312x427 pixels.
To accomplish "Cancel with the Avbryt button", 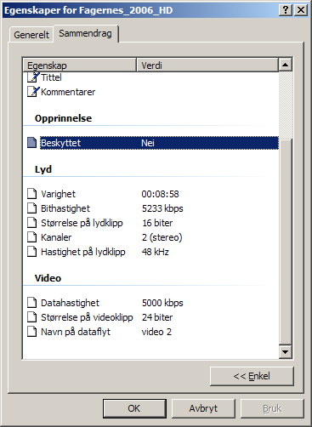I will coord(203,408).
